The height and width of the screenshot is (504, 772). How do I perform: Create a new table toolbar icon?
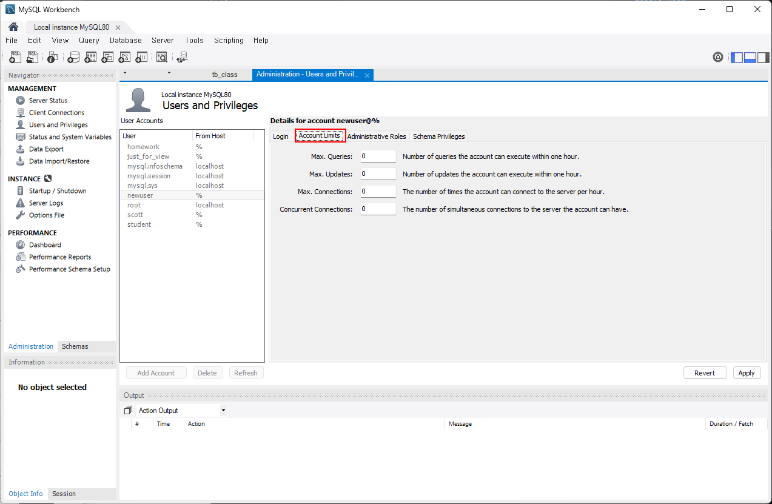coord(91,57)
